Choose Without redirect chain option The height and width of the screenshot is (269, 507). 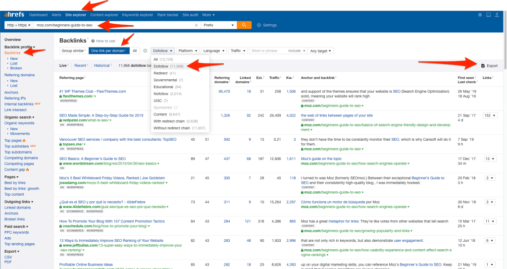click(180, 128)
